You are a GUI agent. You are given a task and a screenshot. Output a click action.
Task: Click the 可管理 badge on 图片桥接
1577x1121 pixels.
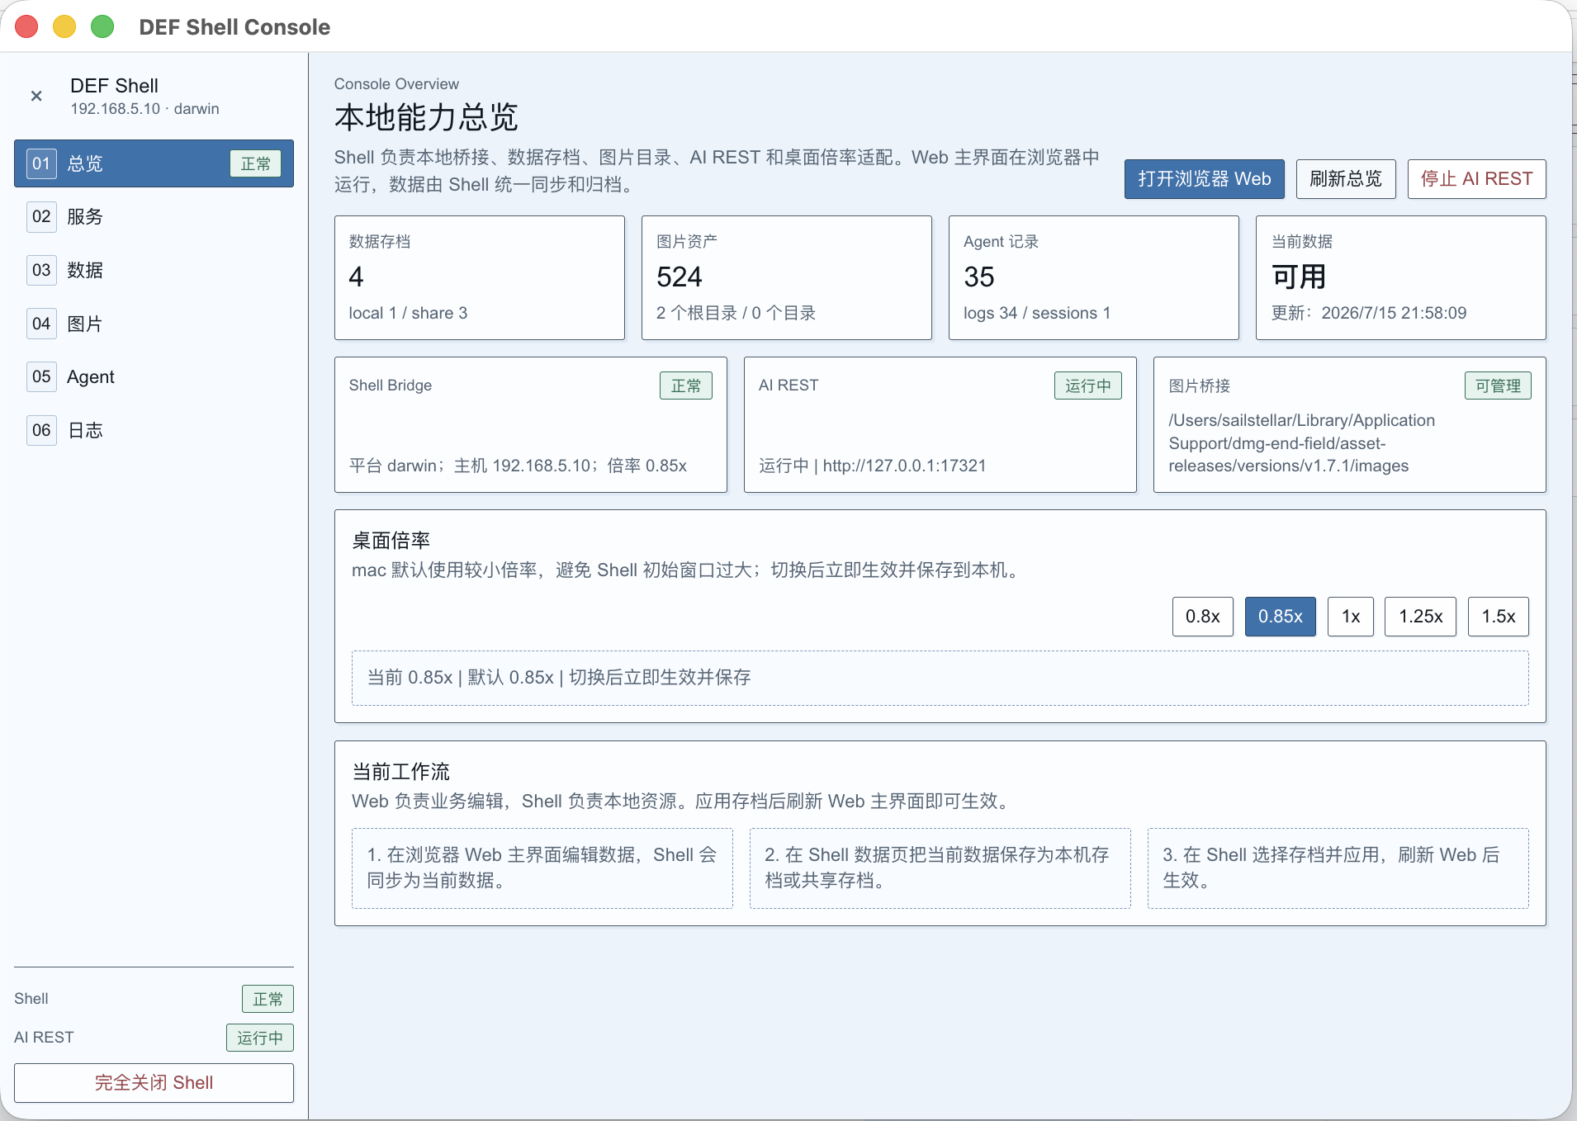pyautogui.click(x=1498, y=385)
